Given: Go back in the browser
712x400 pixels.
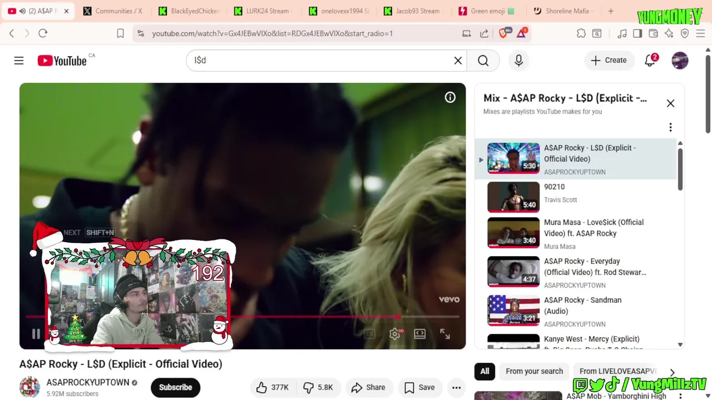Looking at the screenshot, I should 12,33.
